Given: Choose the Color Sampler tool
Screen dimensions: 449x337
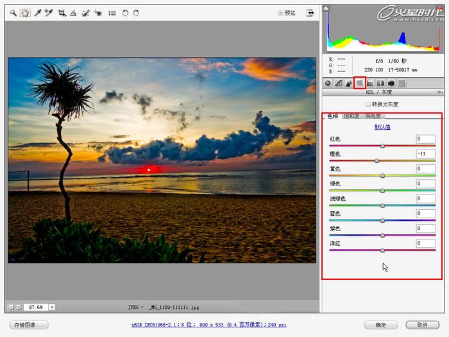Looking at the screenshot, I should pyautogui.click(x=49, y=13).
